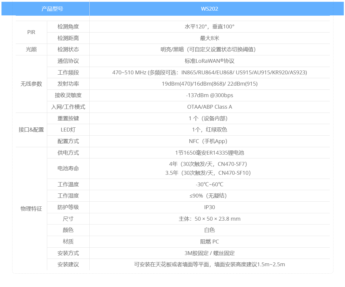Click the OTAA/ABP Class A value
Image resolution: width=345 pixels, height=287 pixels.
coord(209,107)
